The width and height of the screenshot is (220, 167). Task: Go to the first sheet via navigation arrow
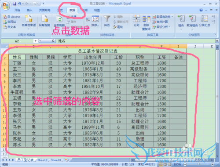pos(3,160)
